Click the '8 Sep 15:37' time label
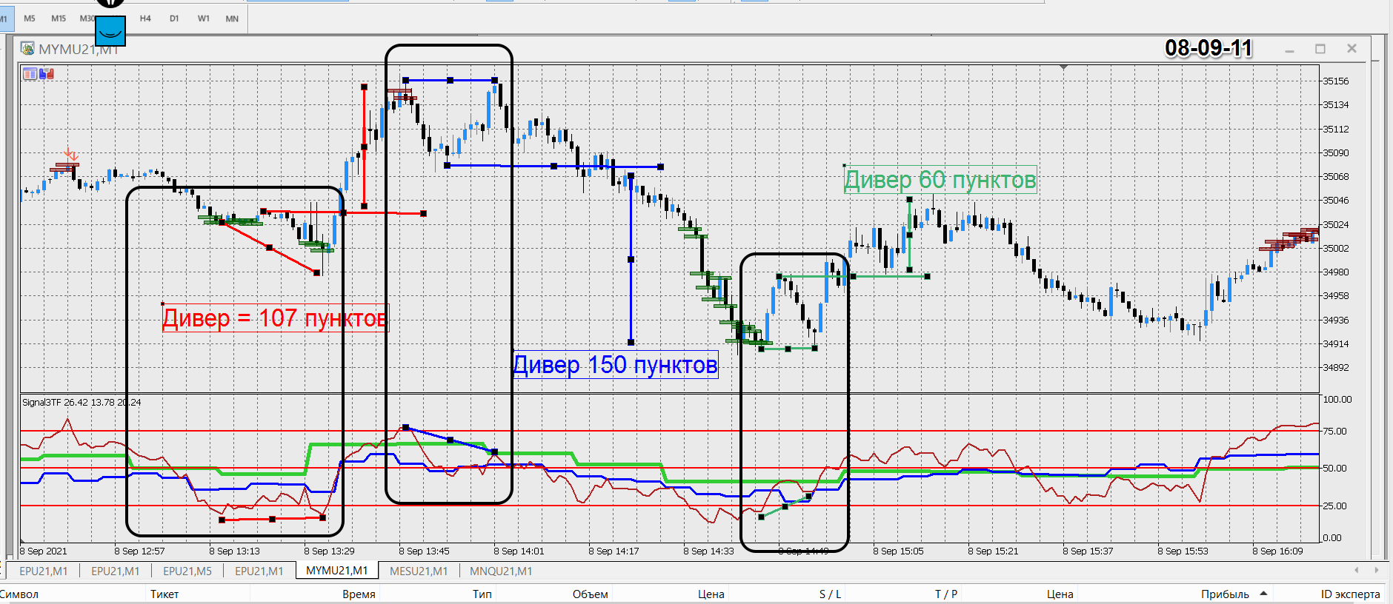This screenshot has height=604, width=1393. 1088,551
